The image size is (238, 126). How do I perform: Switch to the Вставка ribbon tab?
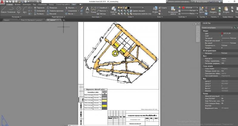[18, 4]
